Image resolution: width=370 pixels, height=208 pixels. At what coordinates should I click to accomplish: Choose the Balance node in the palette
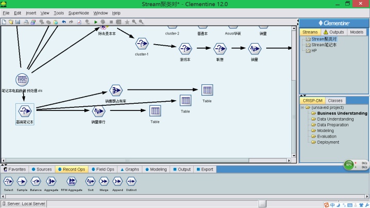coord(35,183)
